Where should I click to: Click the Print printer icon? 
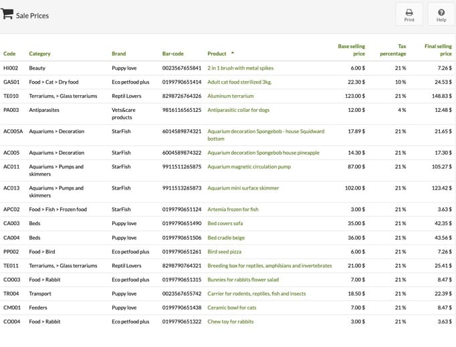click(409, 12)
